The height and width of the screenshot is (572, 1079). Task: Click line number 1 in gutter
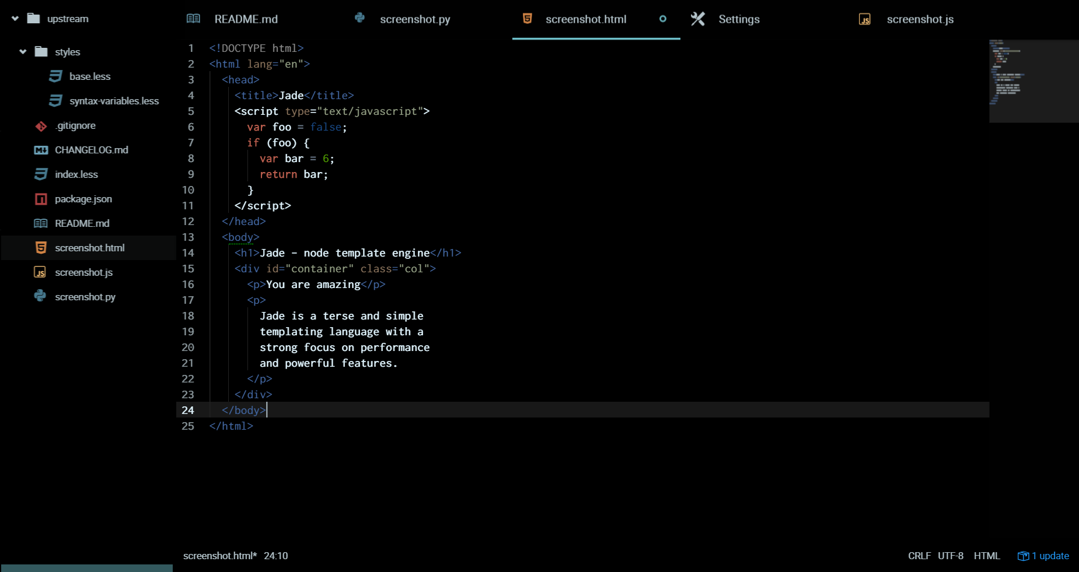pyautogui.click(x=191, y=48)
